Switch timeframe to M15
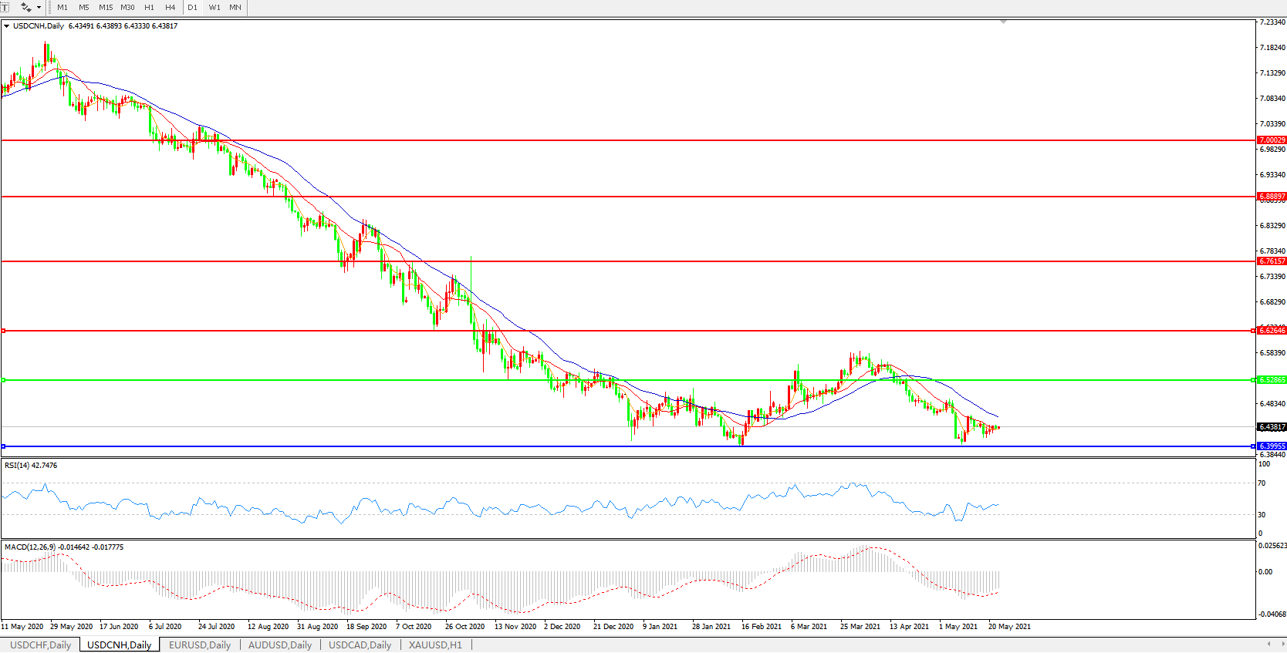 pyautogui.click(x=106, y=7)
